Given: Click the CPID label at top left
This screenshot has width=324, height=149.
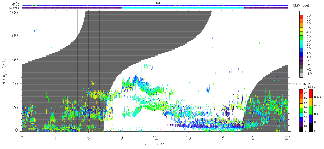Looking at the screenshot, I should [16, 3].
